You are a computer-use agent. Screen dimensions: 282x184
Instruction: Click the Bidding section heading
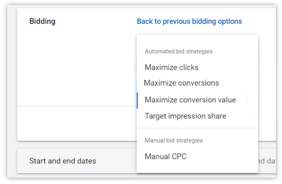point(42,21)
